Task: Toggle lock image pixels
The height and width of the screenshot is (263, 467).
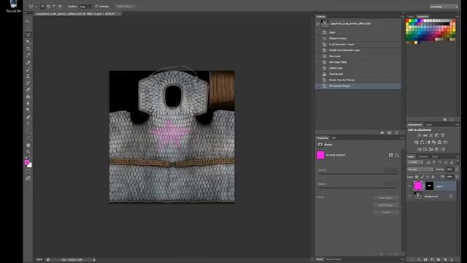Action: pyautogui.click(x=422, y=177)
